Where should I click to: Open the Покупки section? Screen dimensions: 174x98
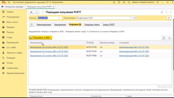[10, 32]
